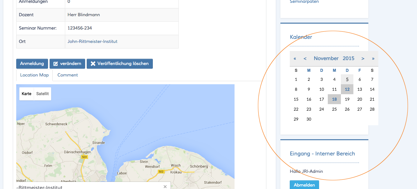
Task: Switch map to Satellit view
Action: [42, 94]
